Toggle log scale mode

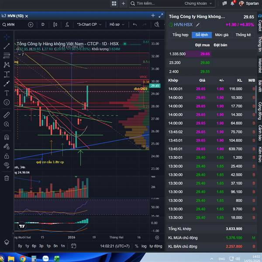point(144,246)
